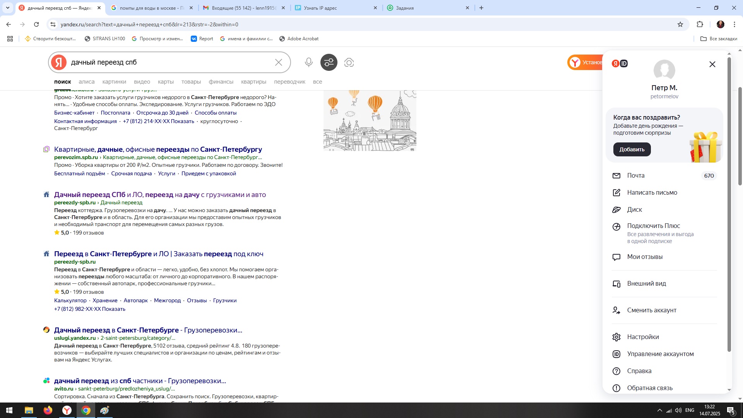Switch to карты search tab
743x418 pixels.
(166, 82)
